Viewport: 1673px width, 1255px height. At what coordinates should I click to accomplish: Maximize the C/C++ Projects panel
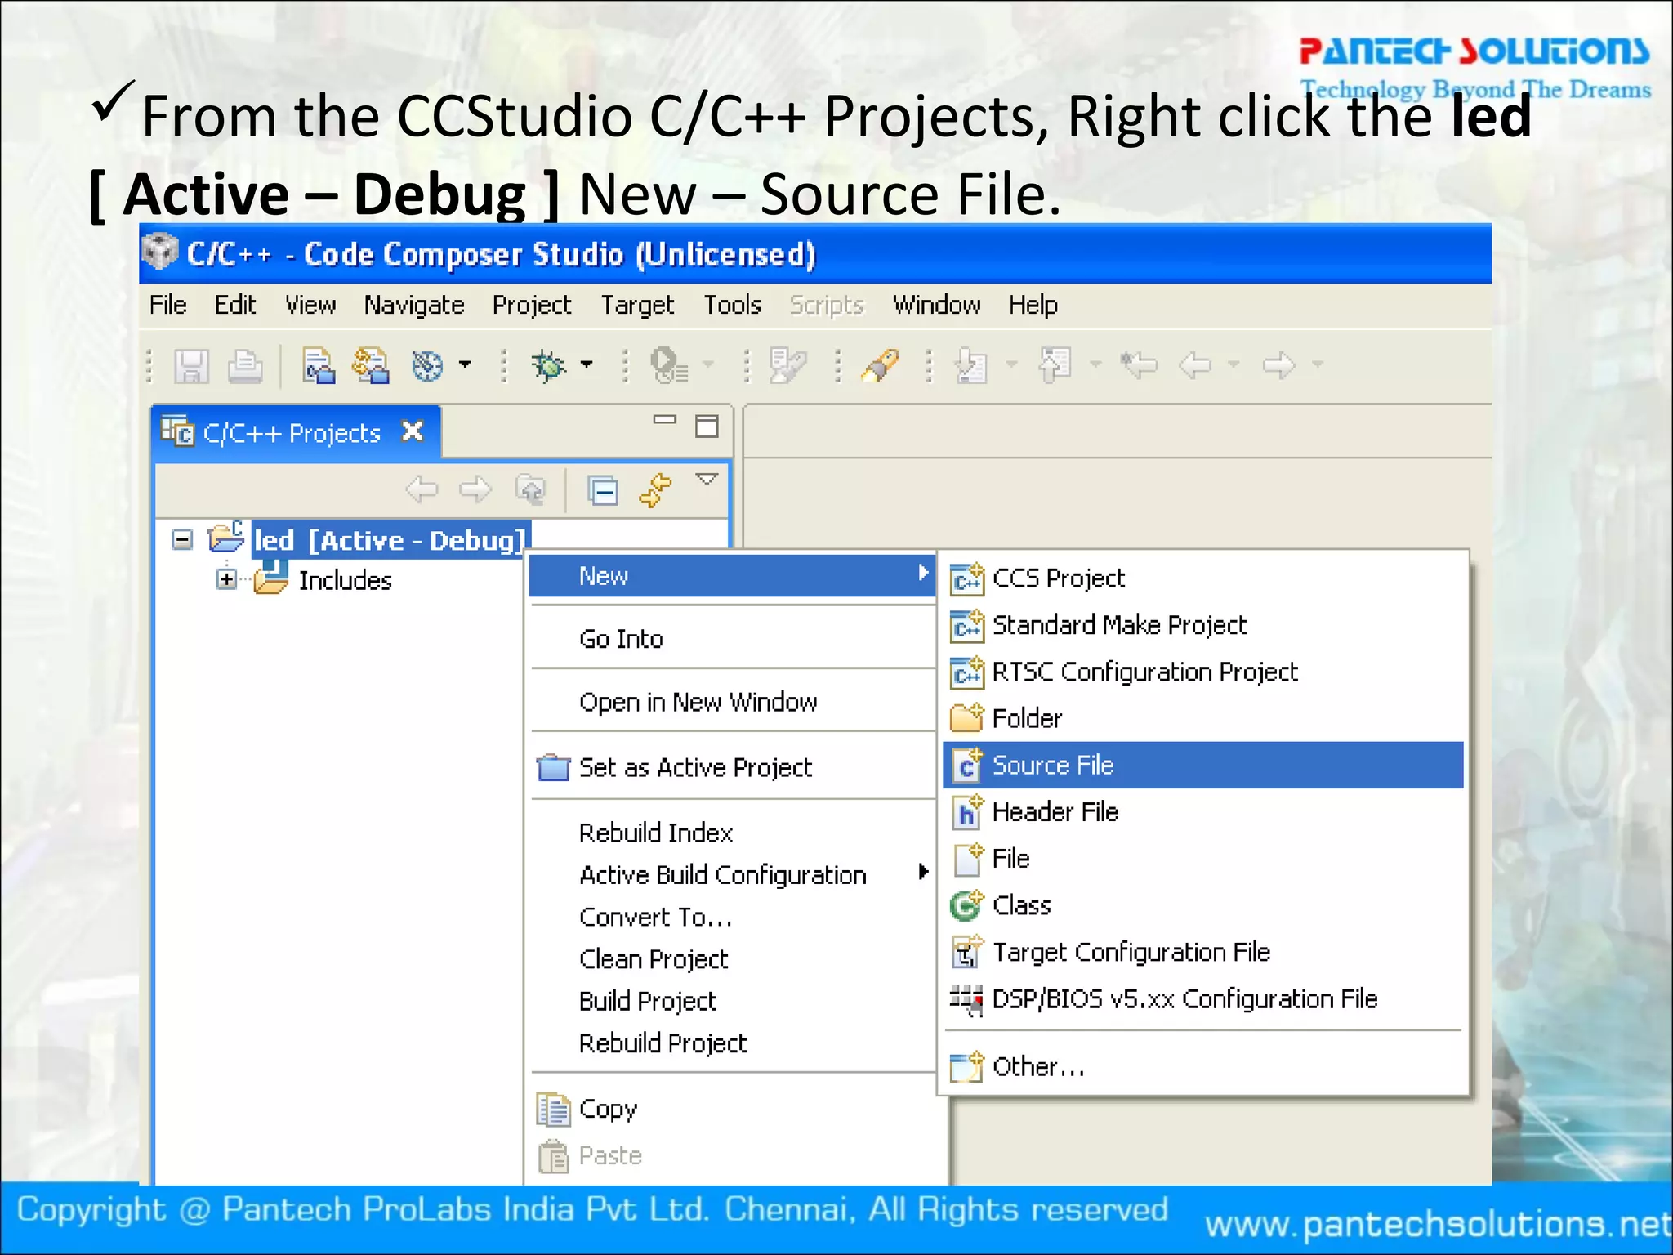[707, 426]
